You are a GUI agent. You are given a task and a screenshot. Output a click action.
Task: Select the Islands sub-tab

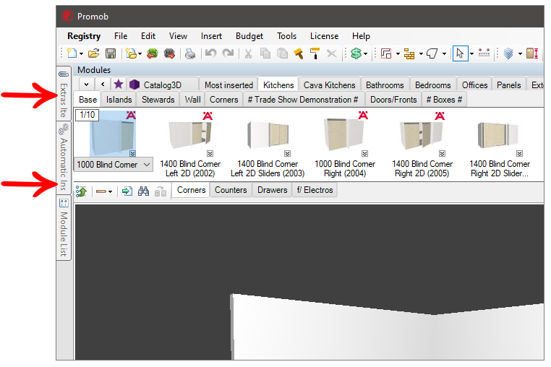point(119,100)
